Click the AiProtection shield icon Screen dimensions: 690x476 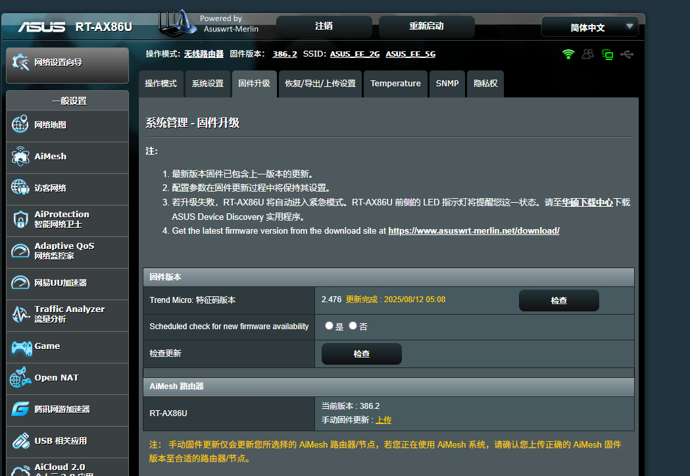pos(20,219)
